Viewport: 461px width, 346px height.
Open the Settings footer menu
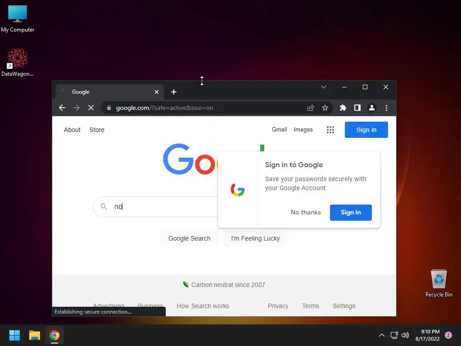[344, 306]
